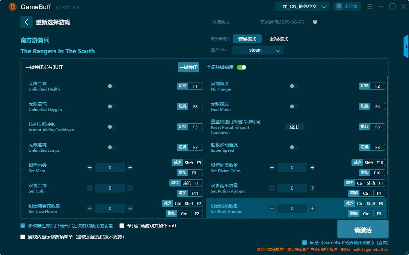Disable the 全局热键启用 switch
This screenshot has height=255, width=409.
tap(241, 67)
